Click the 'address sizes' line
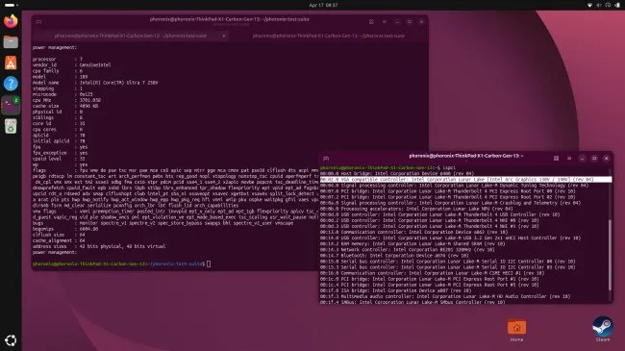This screenshot has width=625, height=351. 99,246
